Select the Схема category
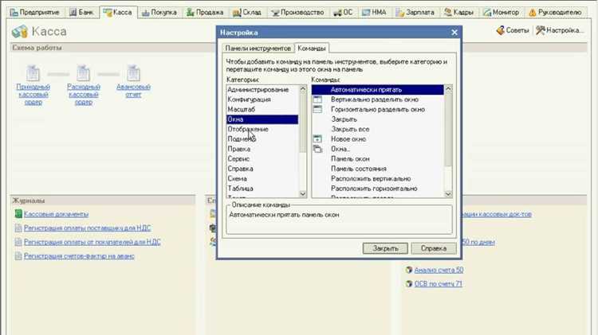The image size is (598, 335). point(262,178)
